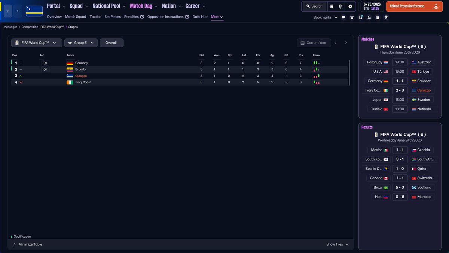Click the Minimize Table button

[27, 244]
